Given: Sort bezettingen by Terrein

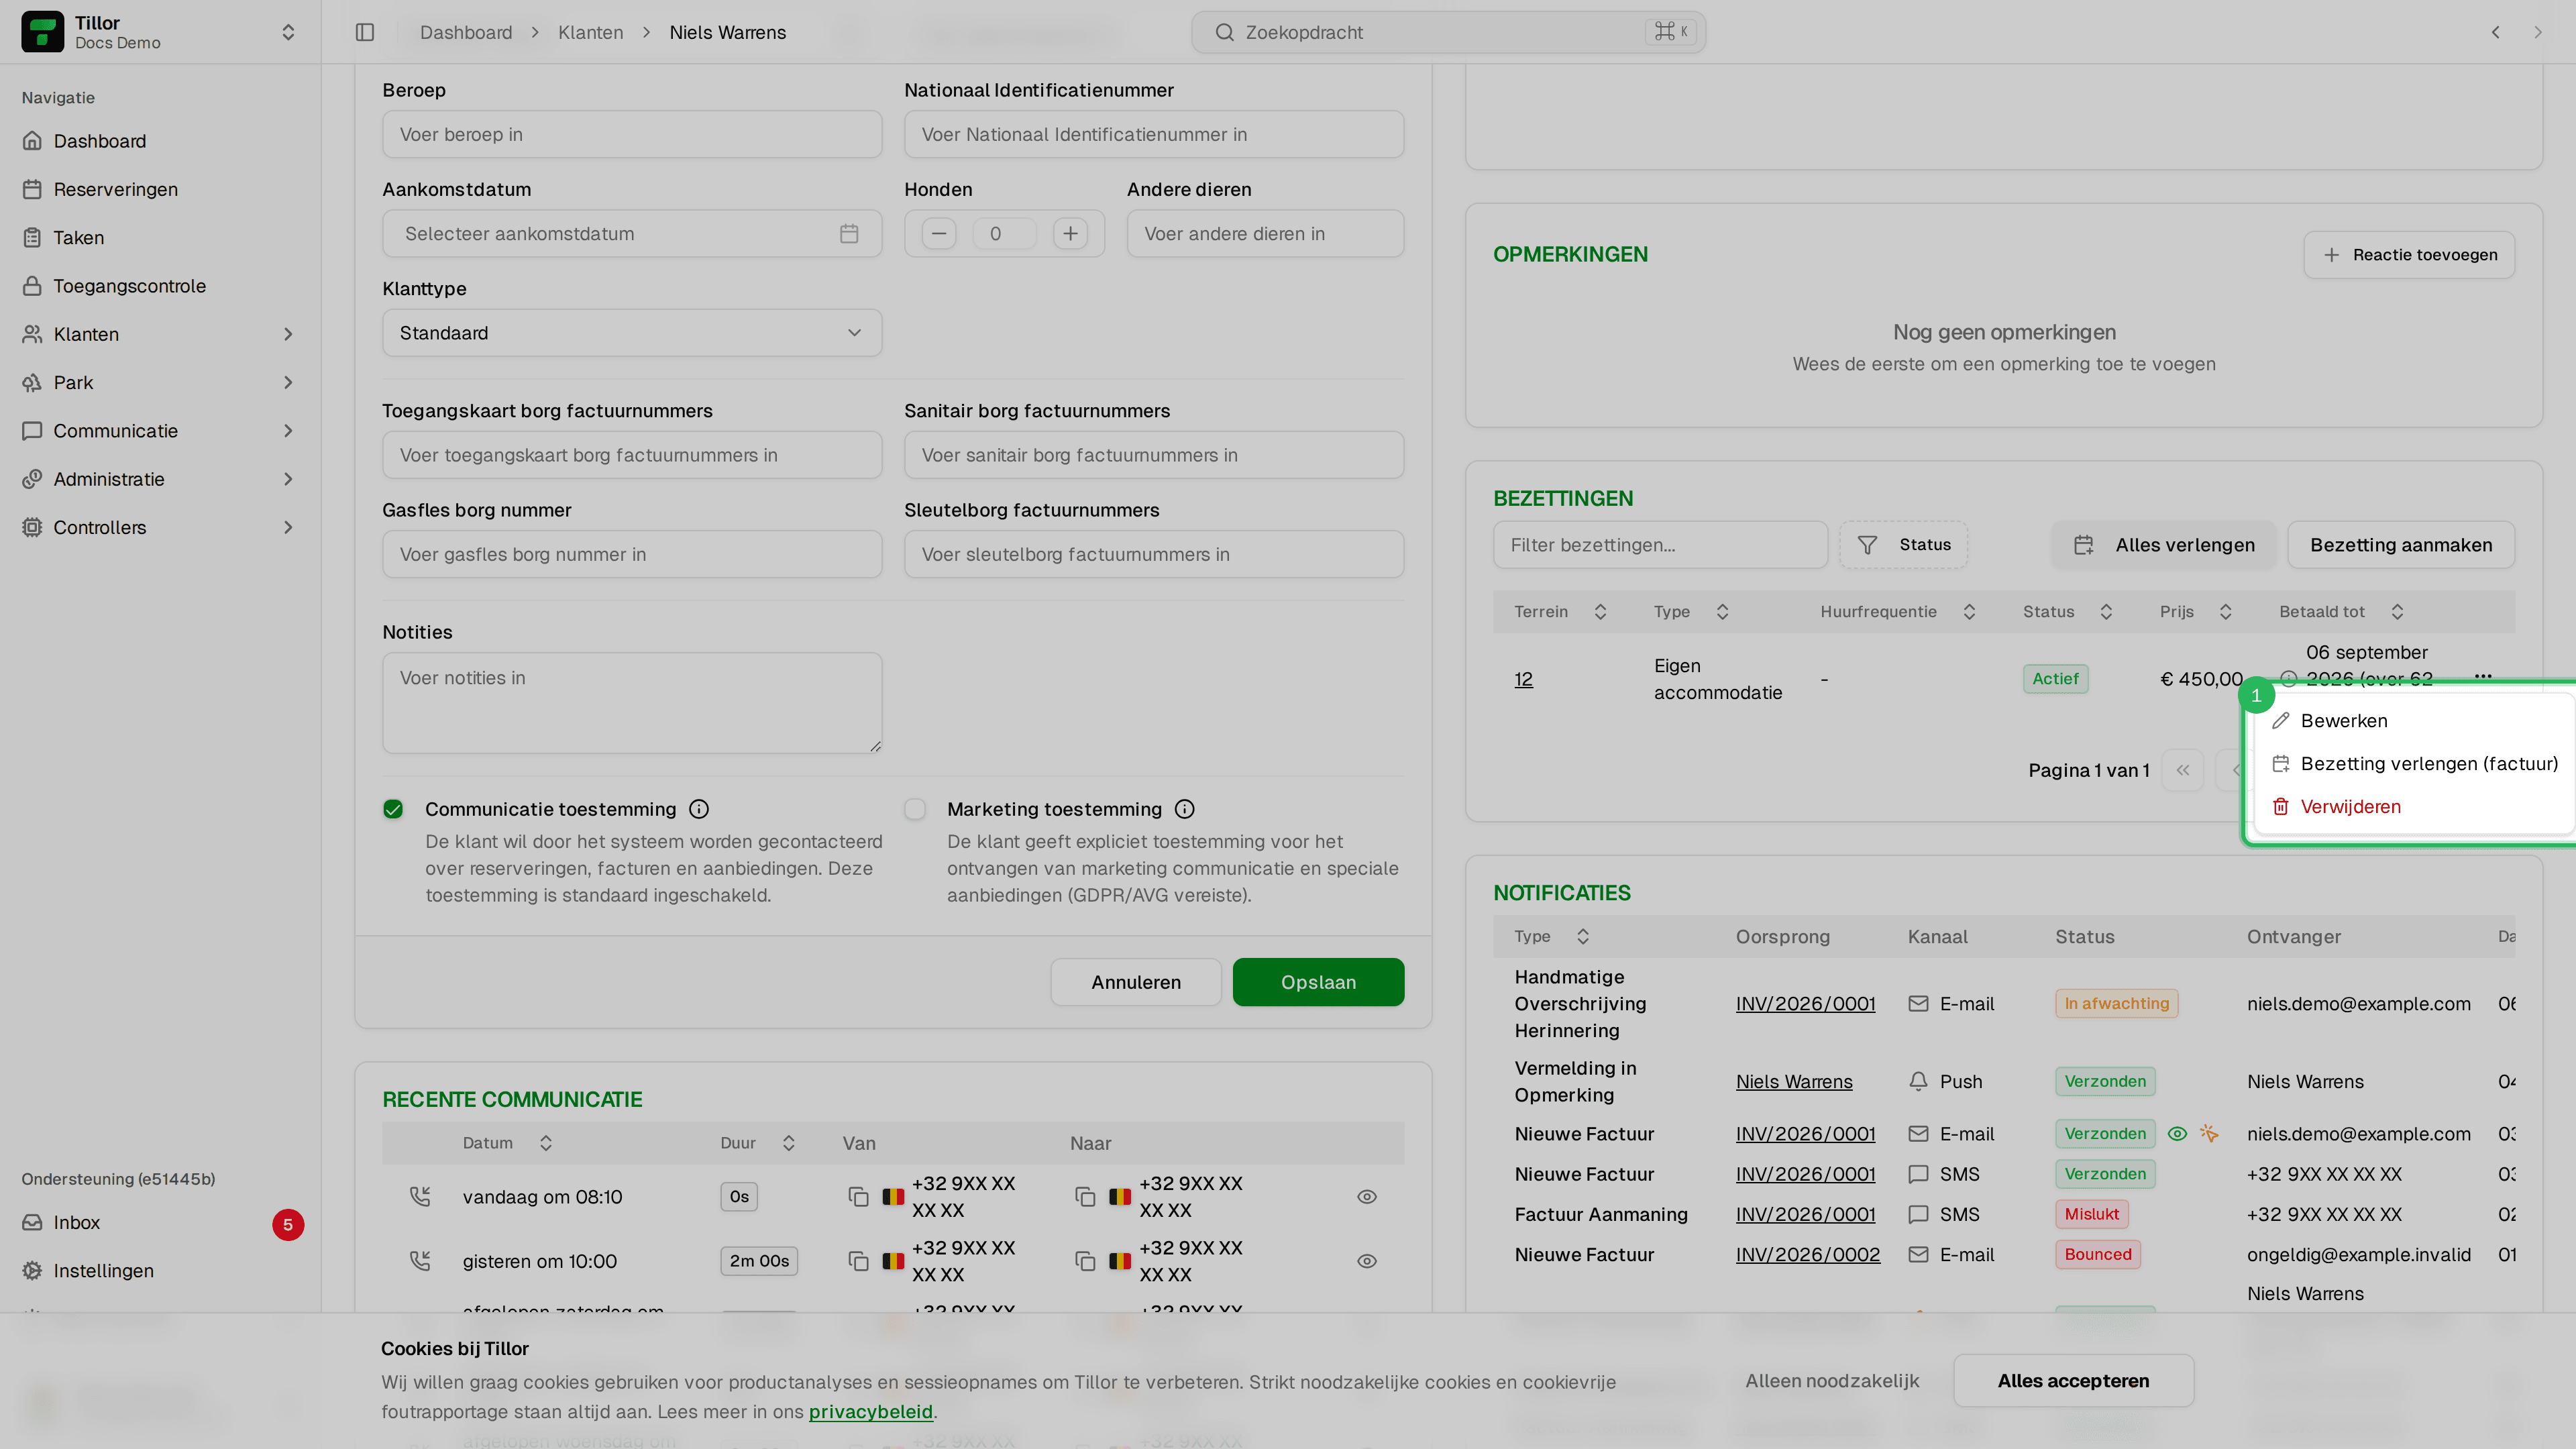Looking at the screenshot, I should pos(1561,612).
